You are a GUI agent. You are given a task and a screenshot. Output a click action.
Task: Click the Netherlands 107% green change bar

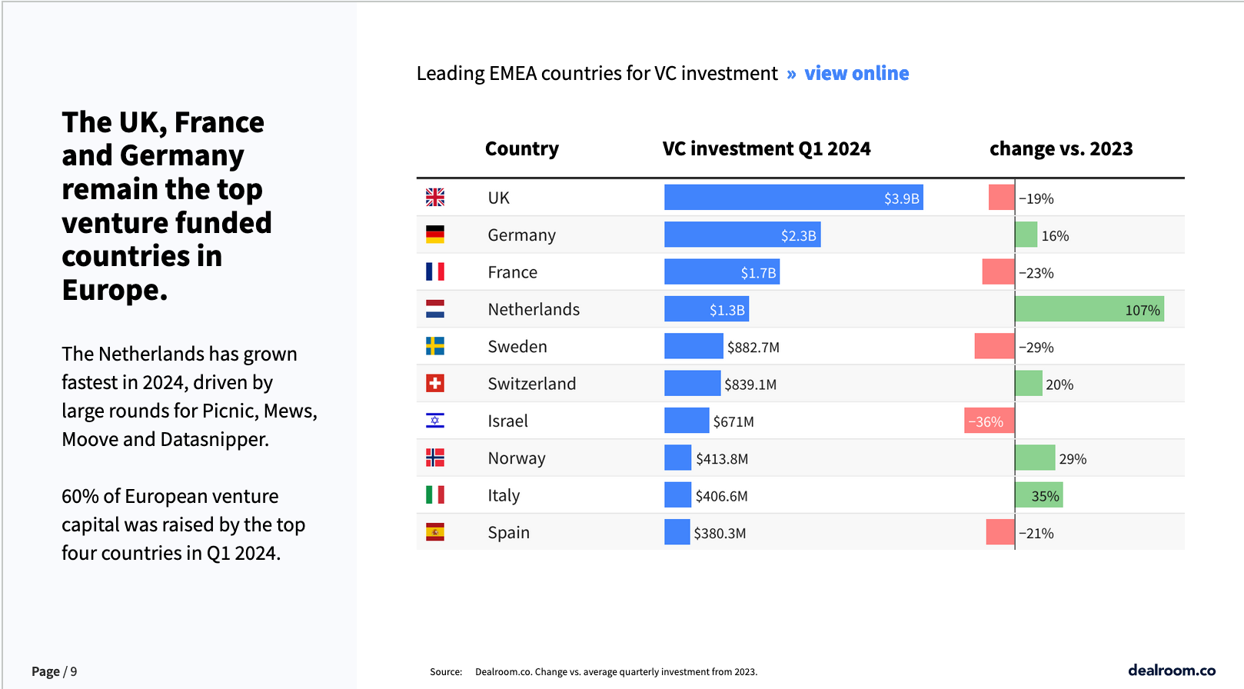point(1089,309)
